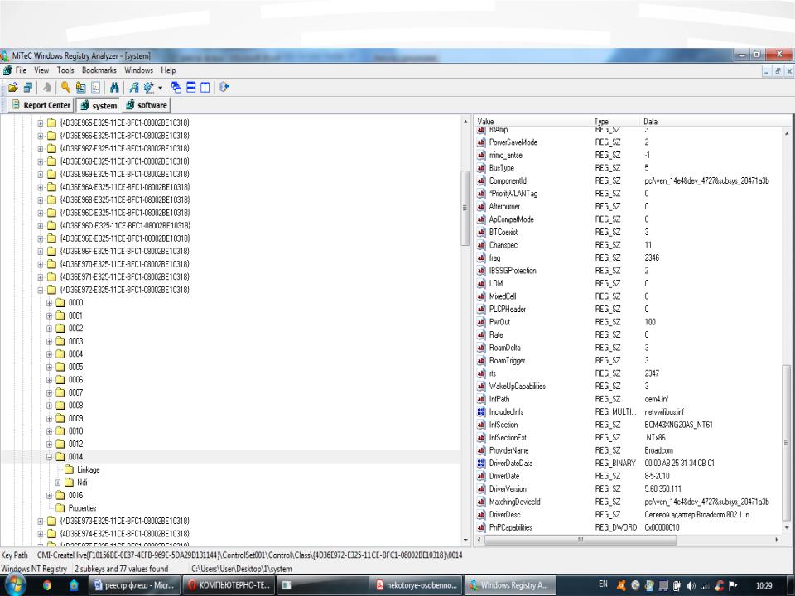Select subkey 0005 in the tree
The height and width of the screenshot is (596, 795).
(75, 367)
